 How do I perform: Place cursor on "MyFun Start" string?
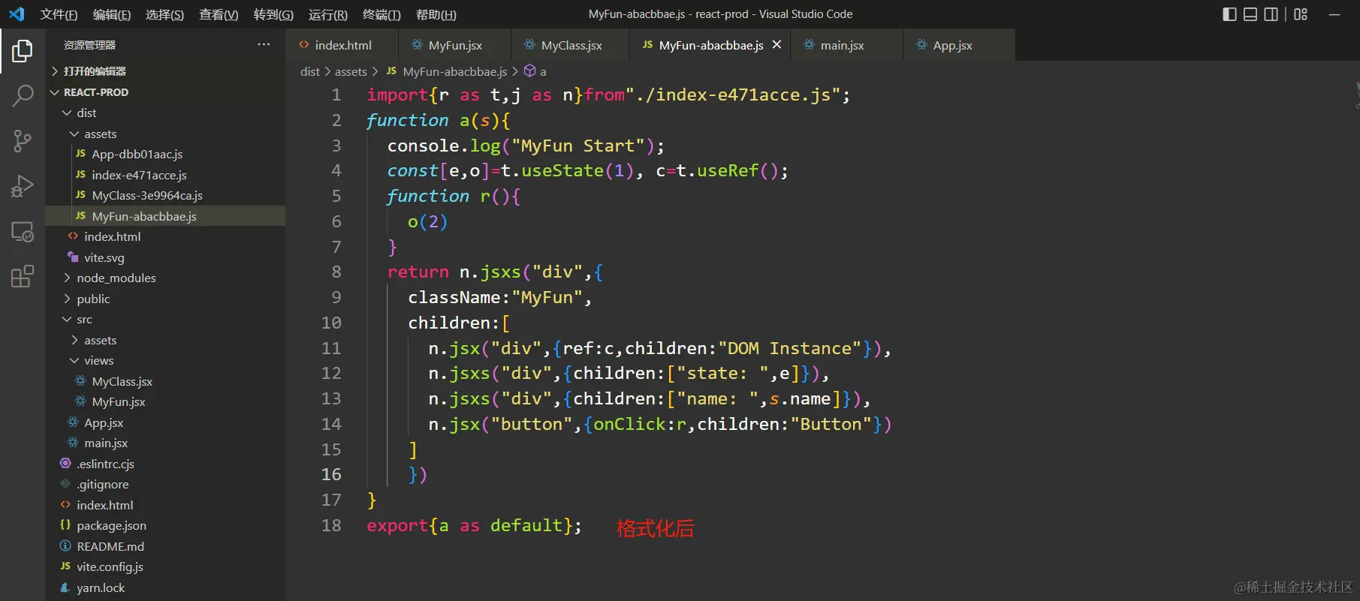pyautogui.click(x=577, y=146)
